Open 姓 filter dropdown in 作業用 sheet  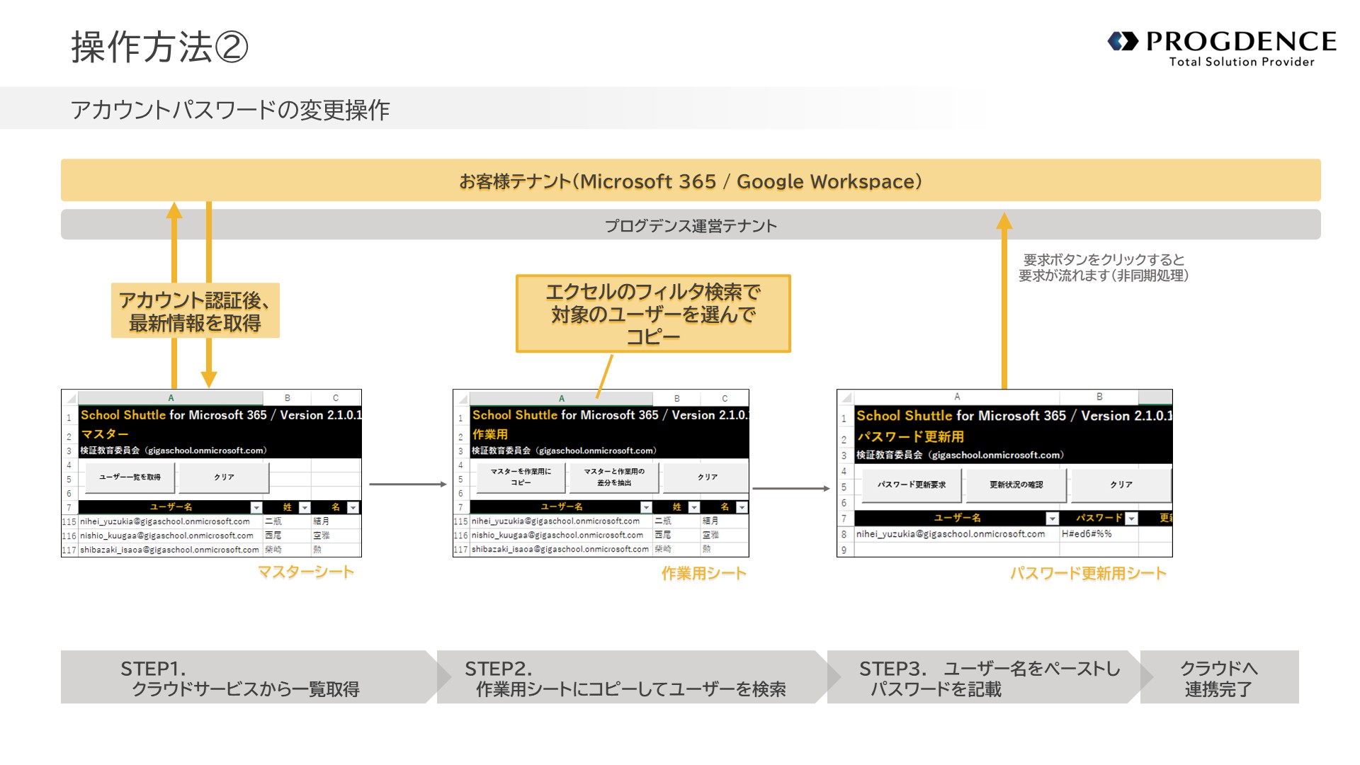[694, 508]
